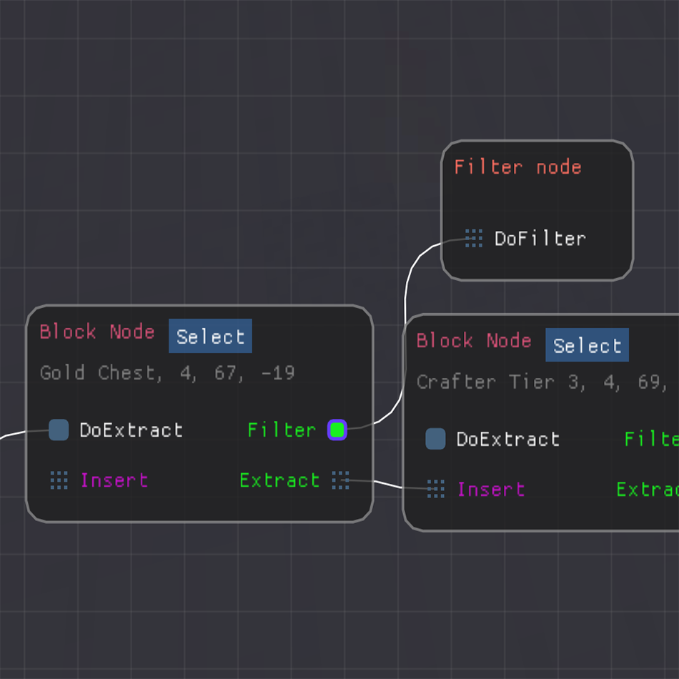Enable DoExtract on the Crafter Tier 3 node
Viewport: 679px width, 679px height.
click(x=435, y=440)
